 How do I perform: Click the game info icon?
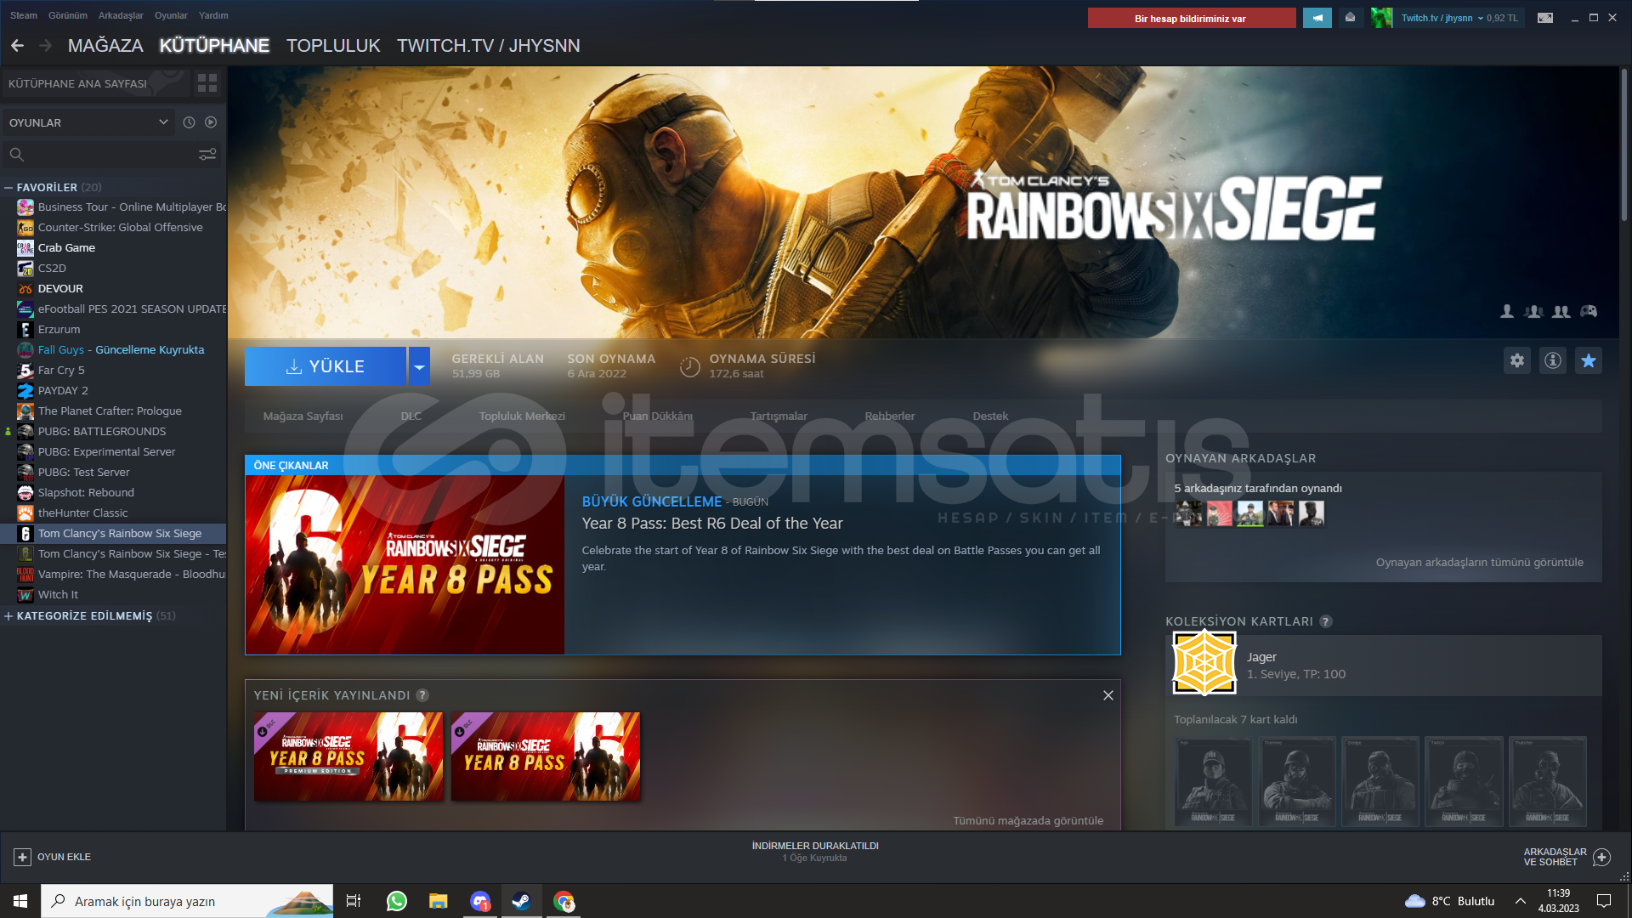(1553, 360)
